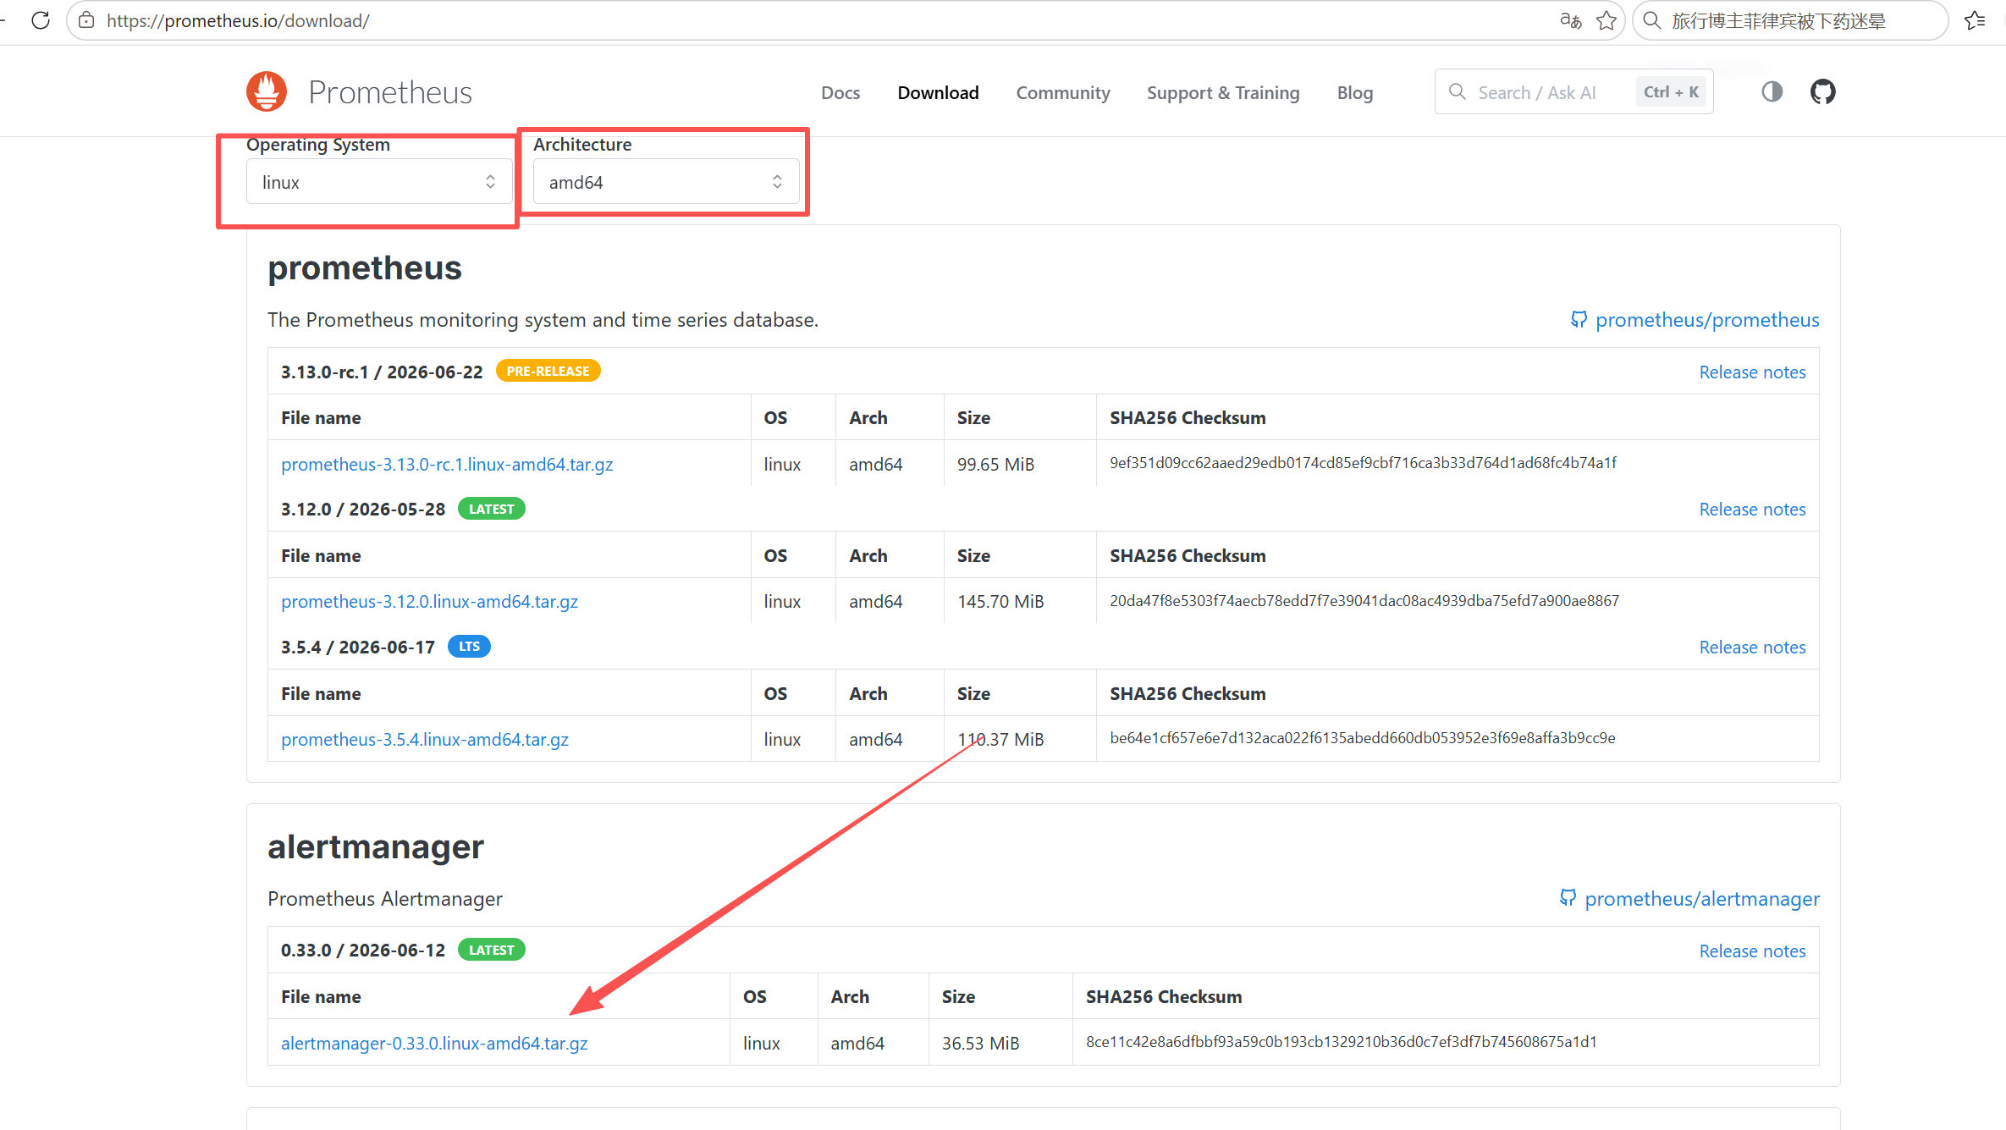
Task: Open Release notes for 3.12.0
Action: click(x=1752, y=510)
